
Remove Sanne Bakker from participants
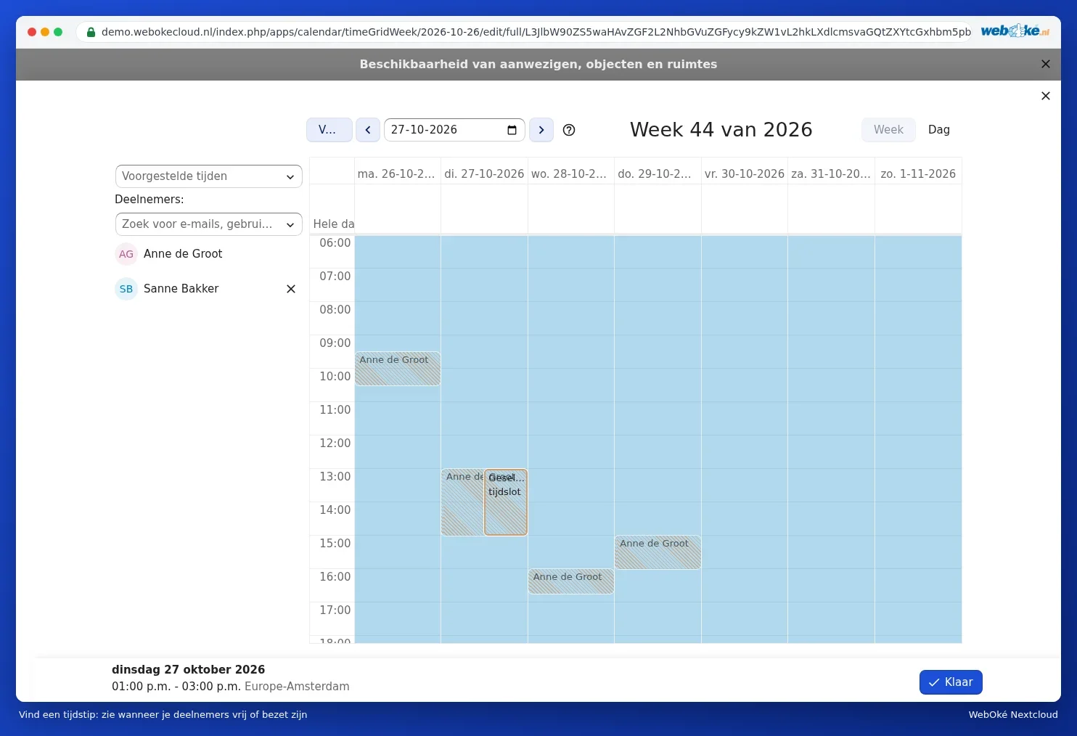point(291,289)
